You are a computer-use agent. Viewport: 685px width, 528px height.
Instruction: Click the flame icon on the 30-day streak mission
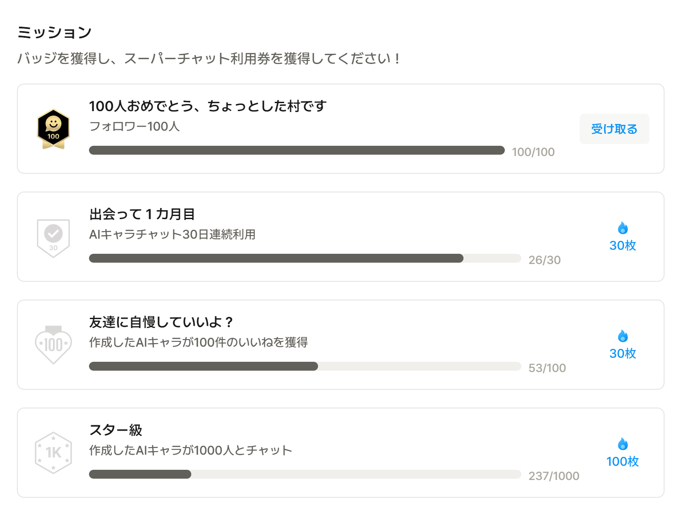coord(623,228)
